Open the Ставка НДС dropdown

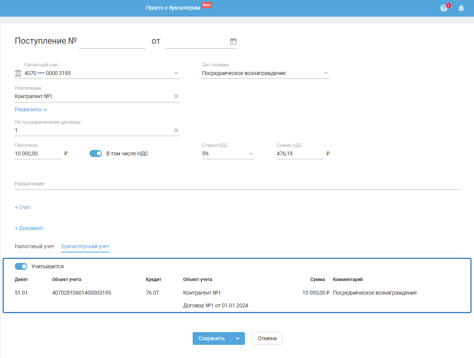click(x=250, y=153)
